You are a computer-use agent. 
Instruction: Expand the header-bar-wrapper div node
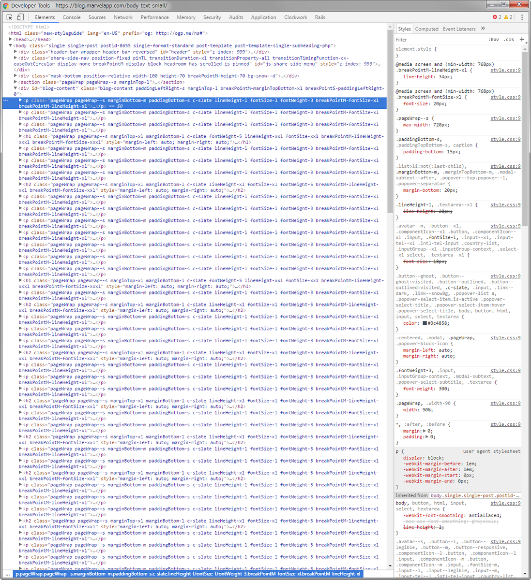coord(15,52)
